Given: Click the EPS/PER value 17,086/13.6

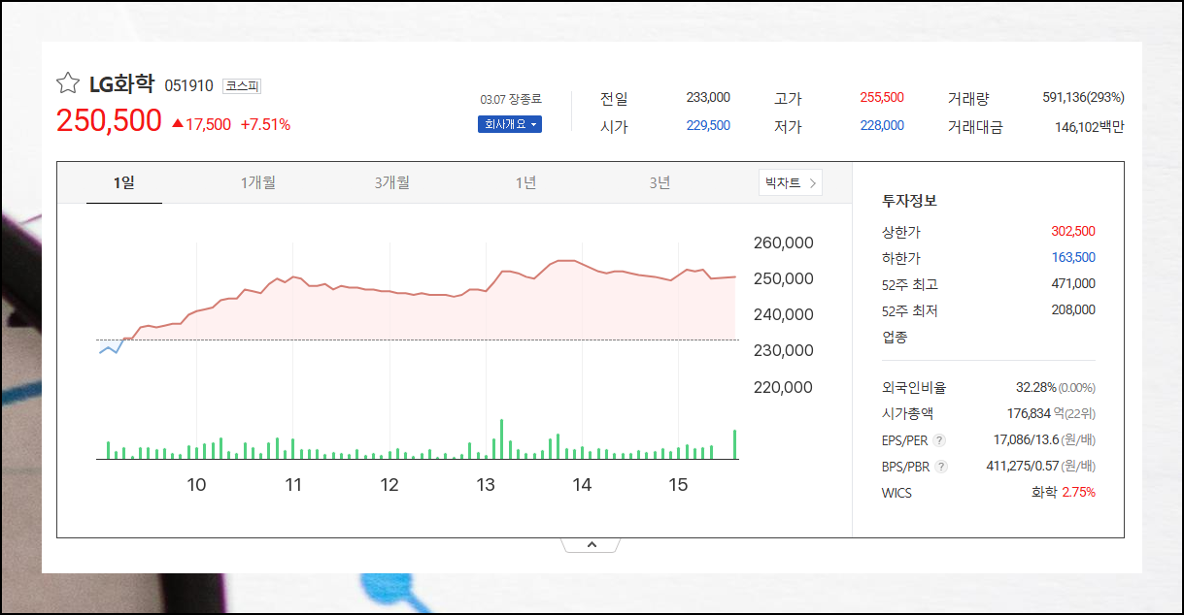Looking at the screenshot, I should (x=1026, y=439).
